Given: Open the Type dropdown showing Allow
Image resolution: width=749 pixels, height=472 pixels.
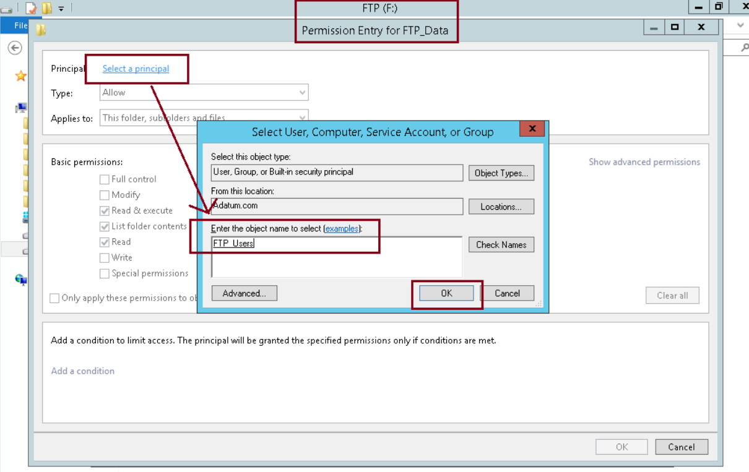Looking at the screenshot, I should pyautogui.click(x=204, y=93).
